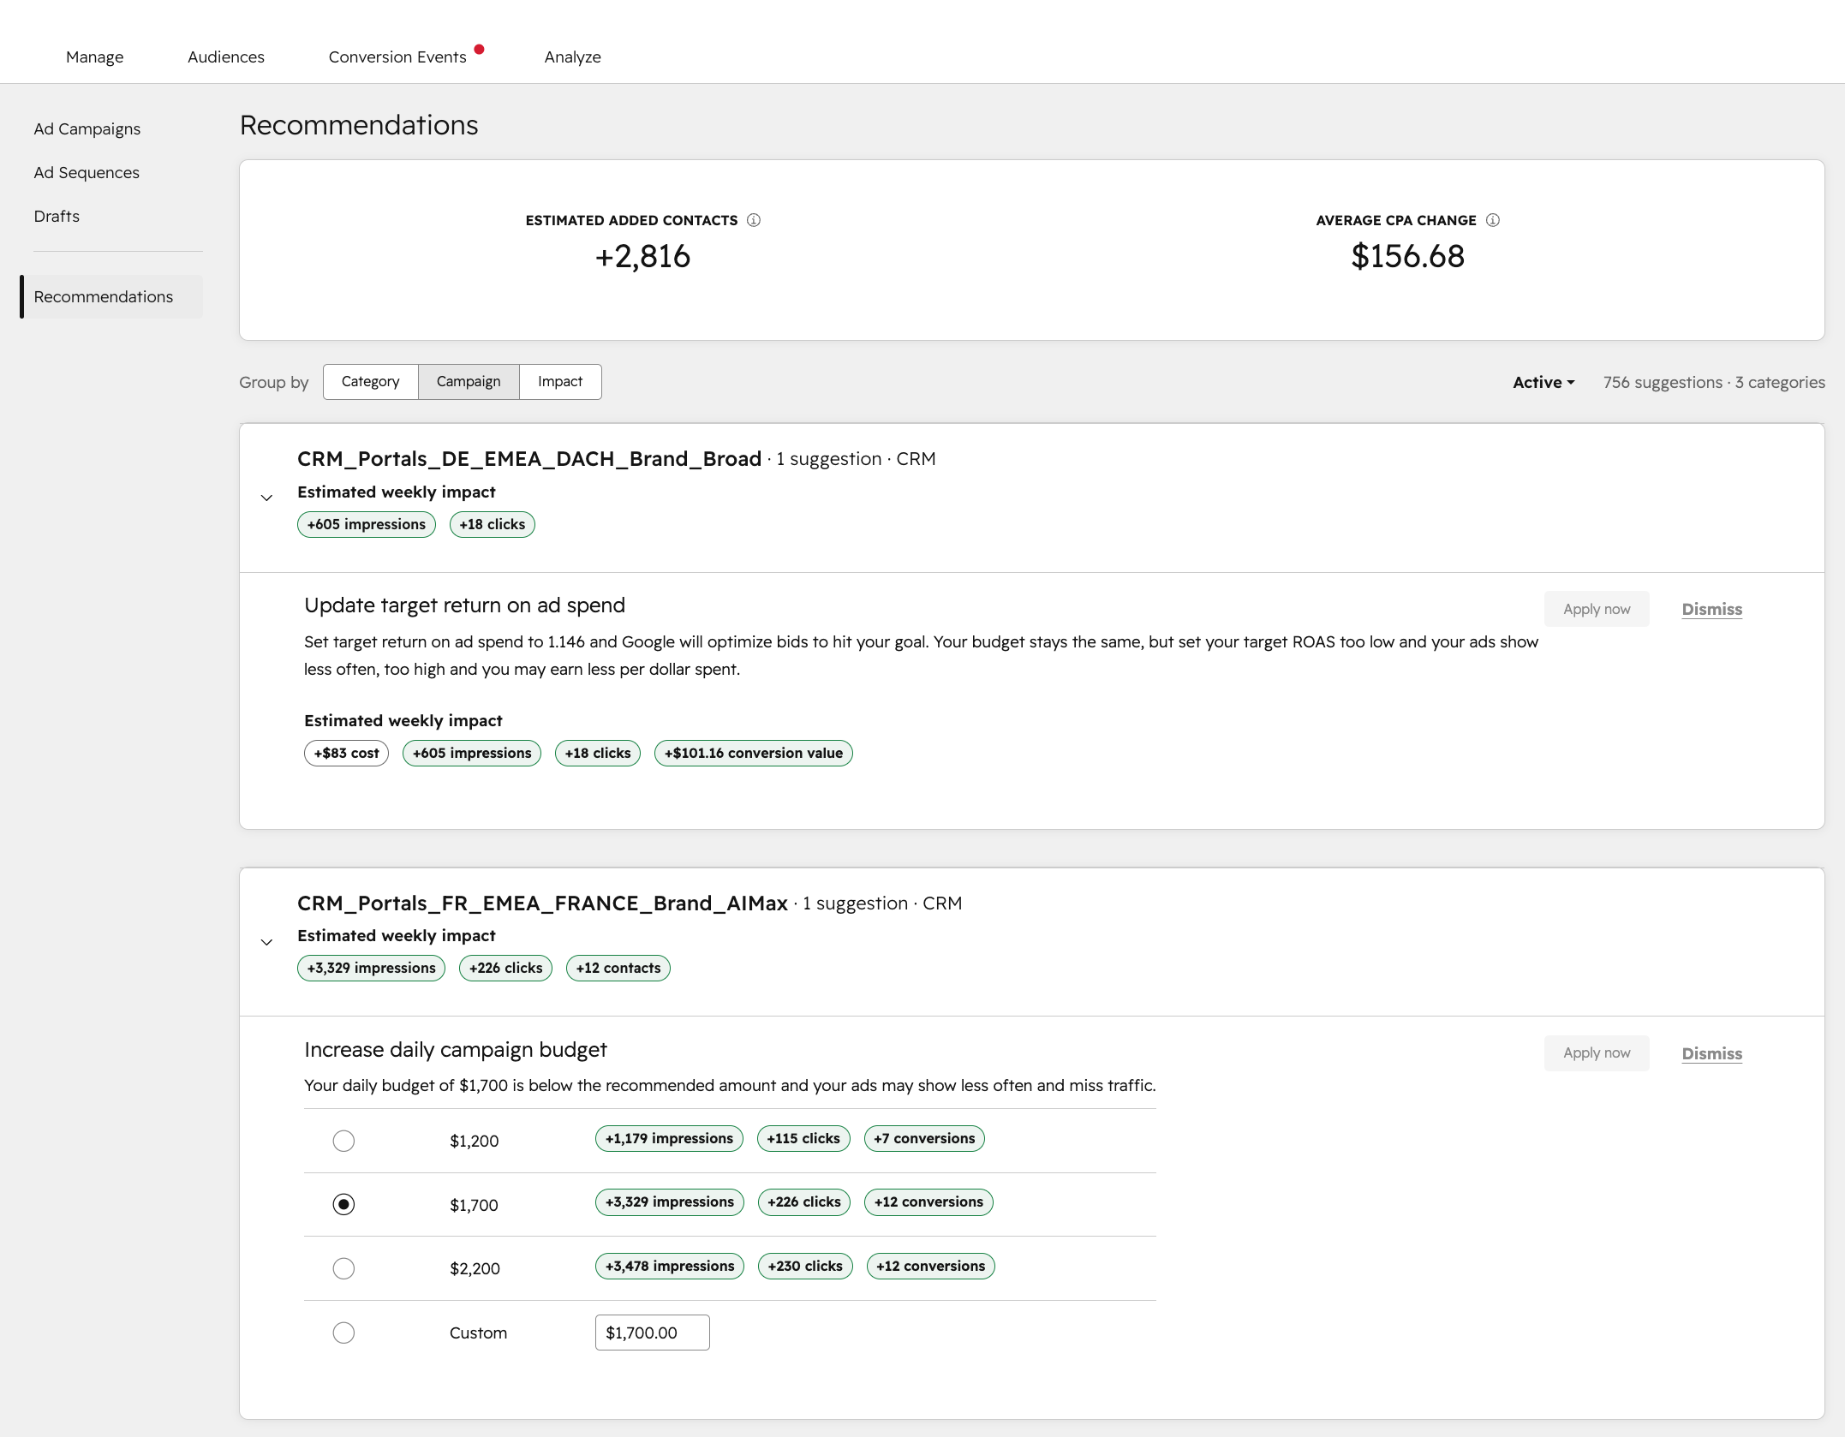Click the CRM_Portals_FR_EMEA_FRANCE_Brand_AIMax campaign title
1845x1437 pixels.
click(542, 903)
